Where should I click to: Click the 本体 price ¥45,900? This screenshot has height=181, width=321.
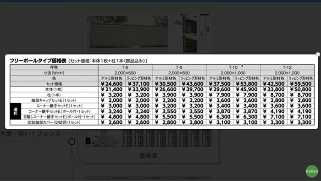coord(247,89)
